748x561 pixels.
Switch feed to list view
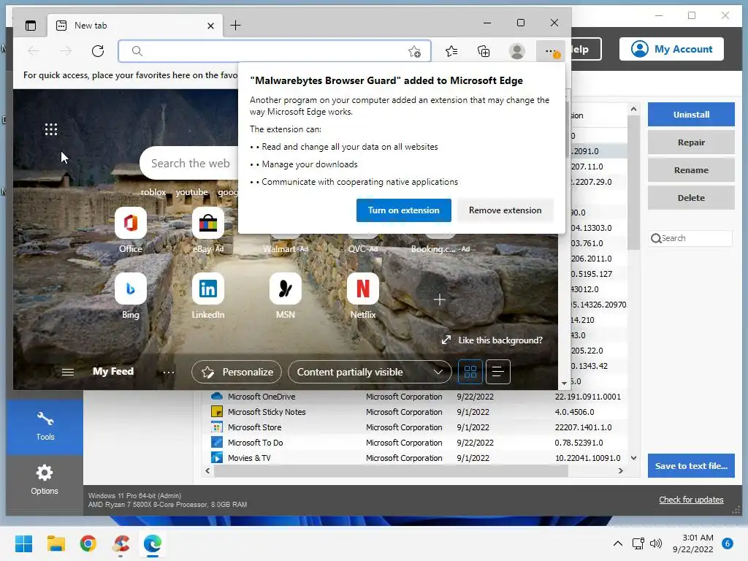[x=498, y=372]
